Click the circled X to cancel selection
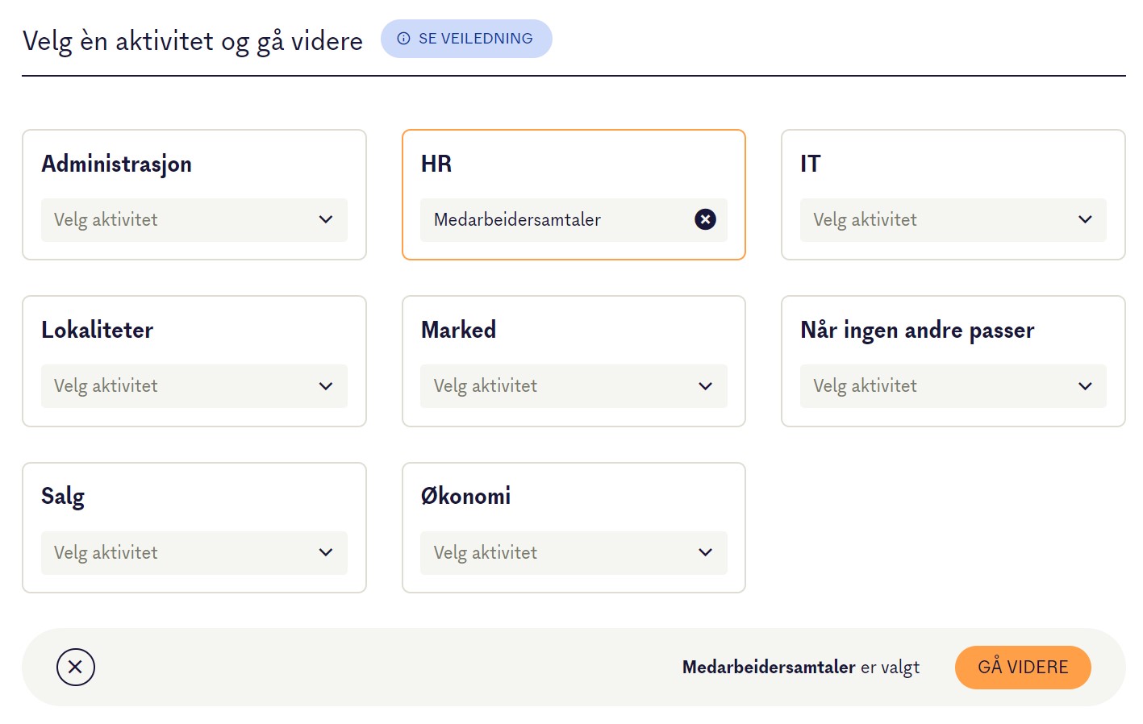This screenshot has height=724, width=1143. pos(75,668)
